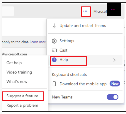126x114 pixels.
Task: Click the purple Help question mark icon
Action: click(x=54, y=60)
